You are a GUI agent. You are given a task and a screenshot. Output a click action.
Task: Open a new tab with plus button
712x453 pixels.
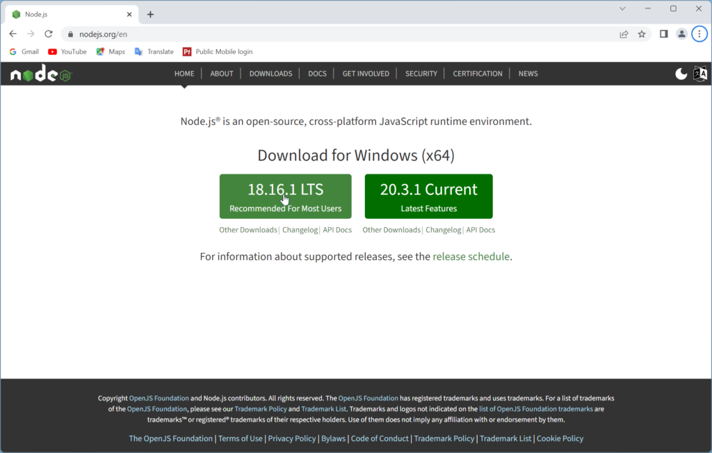coord(150,15)
